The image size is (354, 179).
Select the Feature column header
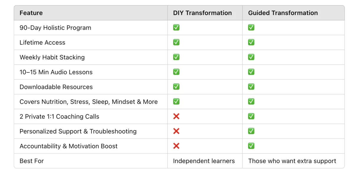[31, 13]
